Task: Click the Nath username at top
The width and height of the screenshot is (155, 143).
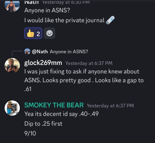Action: 32,2
